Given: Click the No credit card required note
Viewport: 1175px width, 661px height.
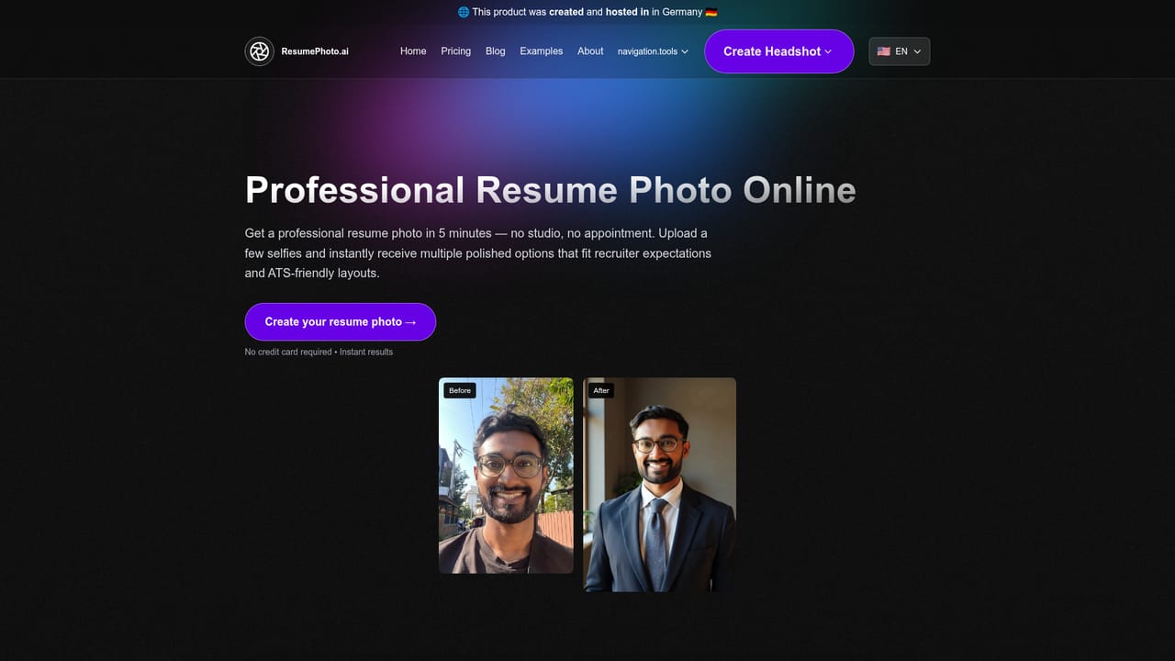Looking at the screenshot, I should 319,353.
